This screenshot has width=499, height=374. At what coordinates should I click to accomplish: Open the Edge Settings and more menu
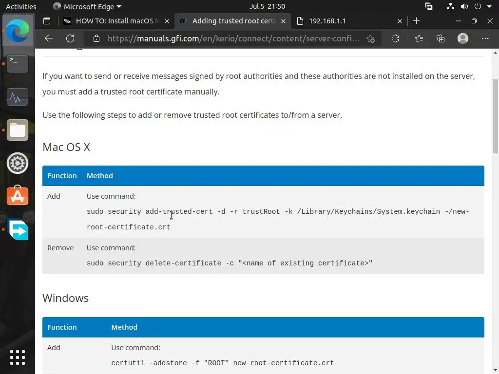(485, 38)
